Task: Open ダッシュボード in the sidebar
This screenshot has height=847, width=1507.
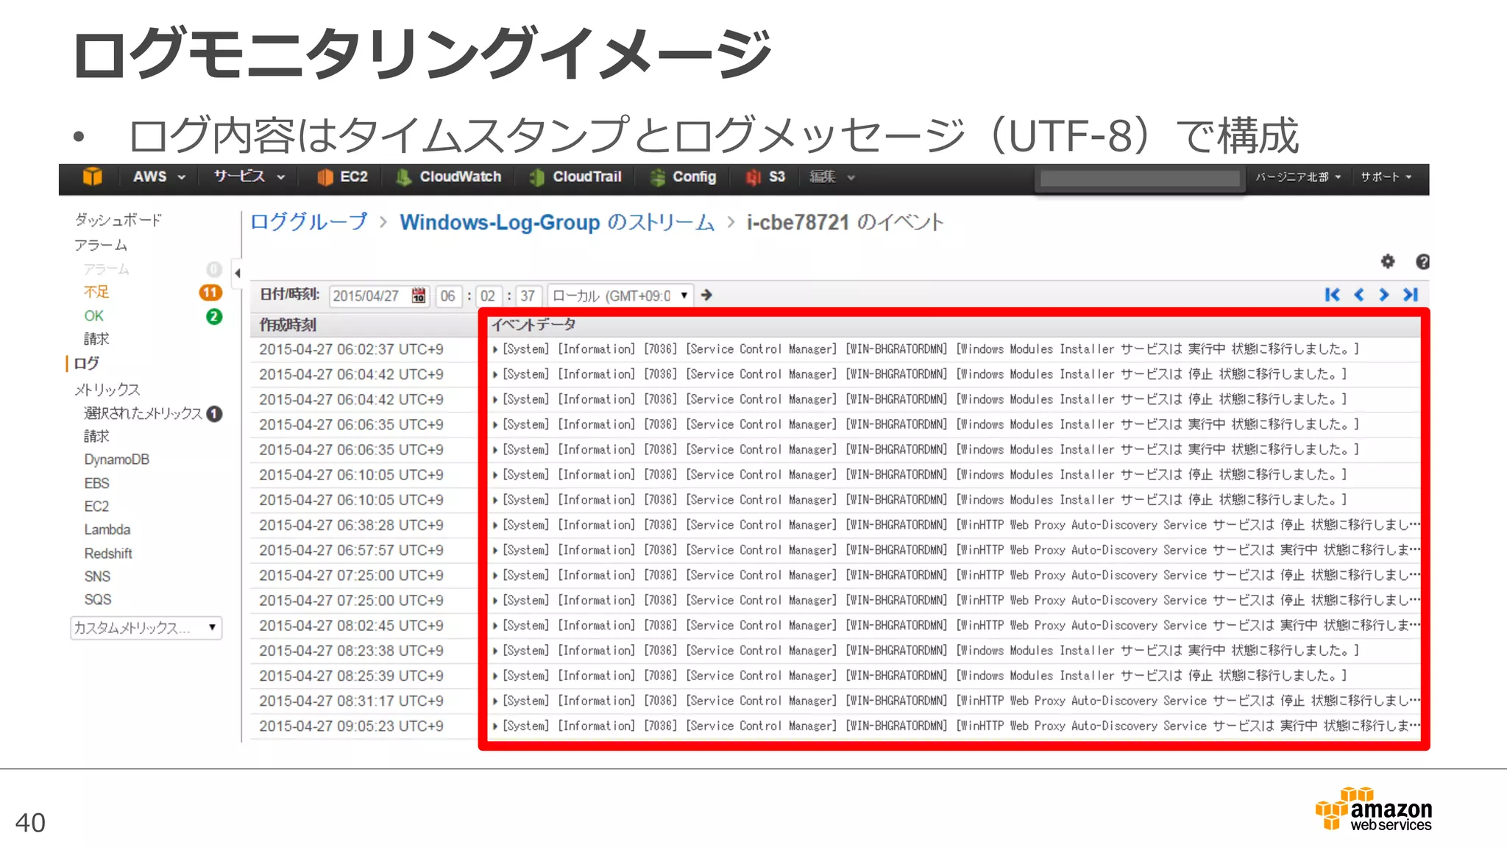Action: [x=118, y=220]
